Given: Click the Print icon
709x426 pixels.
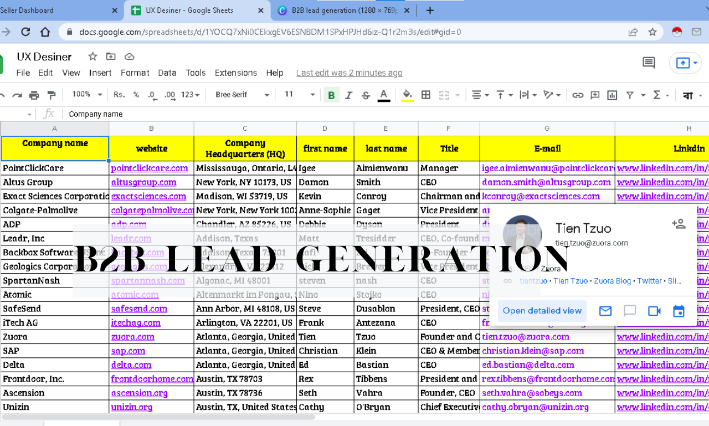Looking at the screenshot, I should [x=34, y=95].
